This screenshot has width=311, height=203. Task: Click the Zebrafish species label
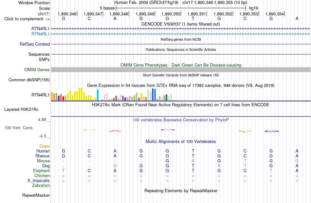pos(41,185)
